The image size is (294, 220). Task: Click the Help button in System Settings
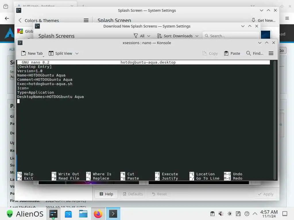coord(106,194)
